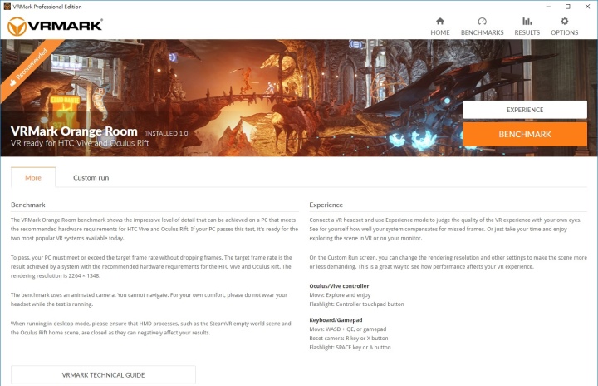Click the INSTALLED 1.0 version label
598x386 pixels.
pyautogui.click(x=167, y=133)
